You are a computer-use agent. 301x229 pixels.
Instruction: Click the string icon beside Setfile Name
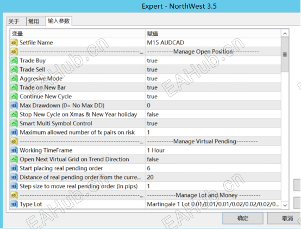pyautogui.click(x=14, y=42)
